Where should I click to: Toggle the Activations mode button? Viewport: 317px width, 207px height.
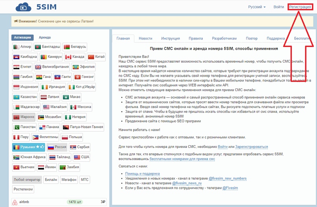pos(22,38)
